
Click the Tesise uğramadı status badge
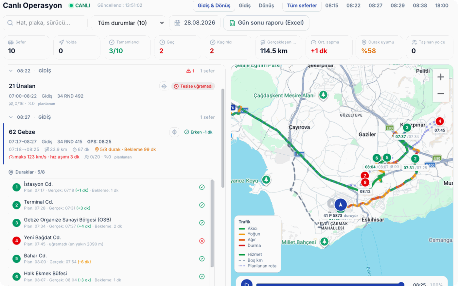193,86
